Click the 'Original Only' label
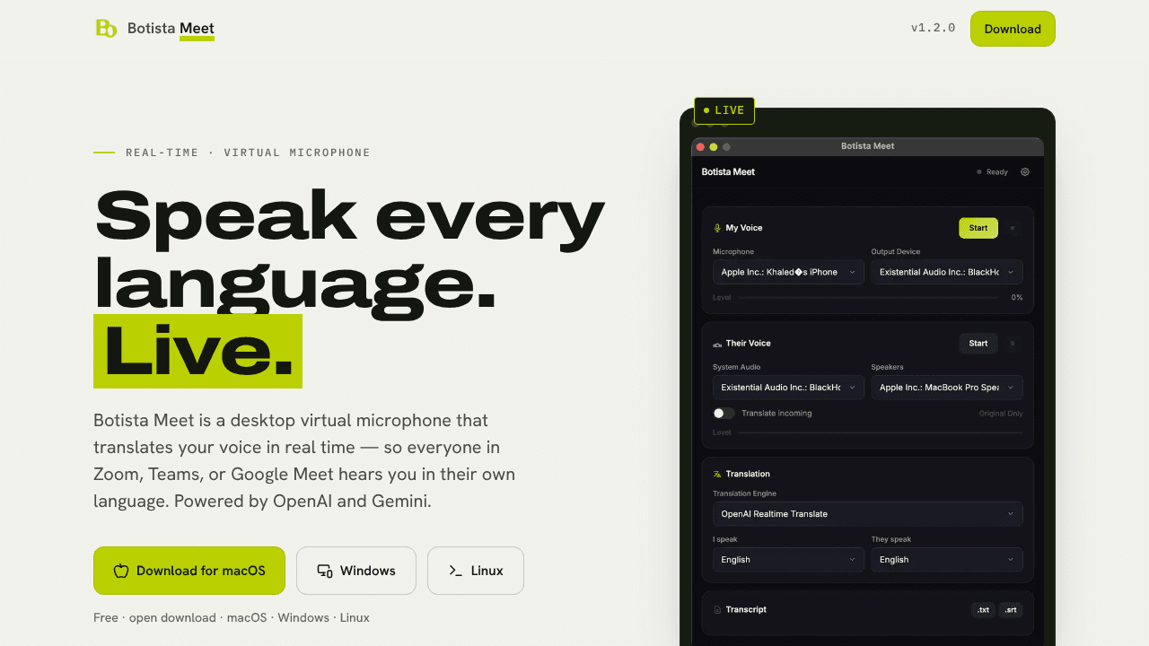1149x646 pixels. pos(1001,414)
